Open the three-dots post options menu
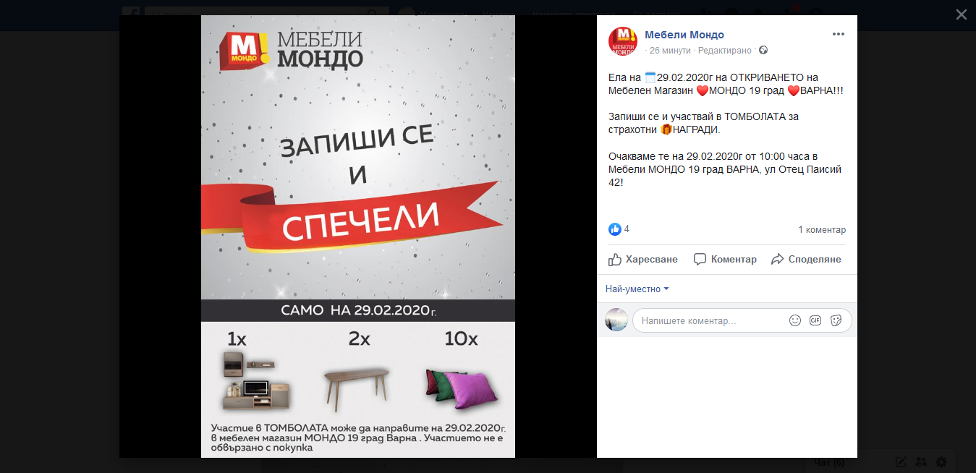 click(x=838, y=34)
